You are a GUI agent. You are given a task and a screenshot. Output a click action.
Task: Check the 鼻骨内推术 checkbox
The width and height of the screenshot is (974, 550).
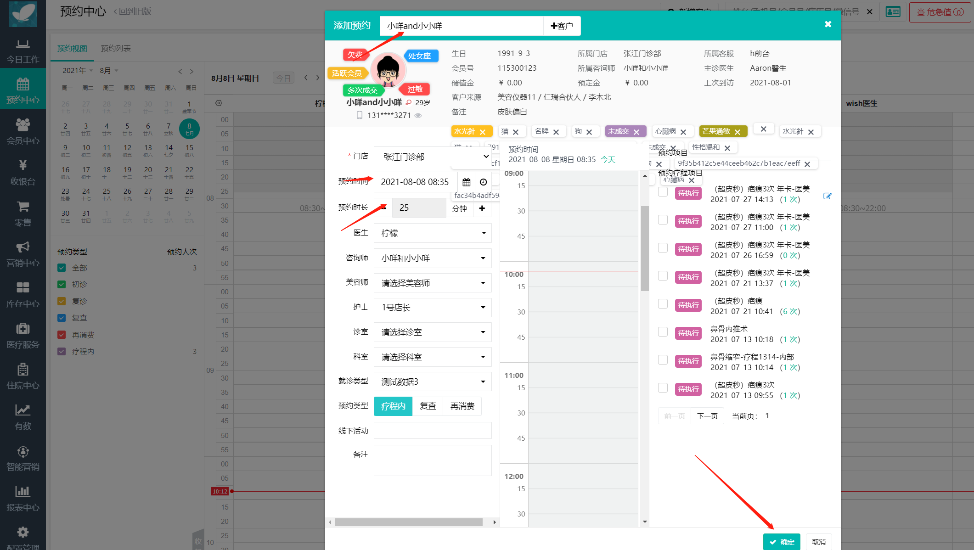point(663,332)
